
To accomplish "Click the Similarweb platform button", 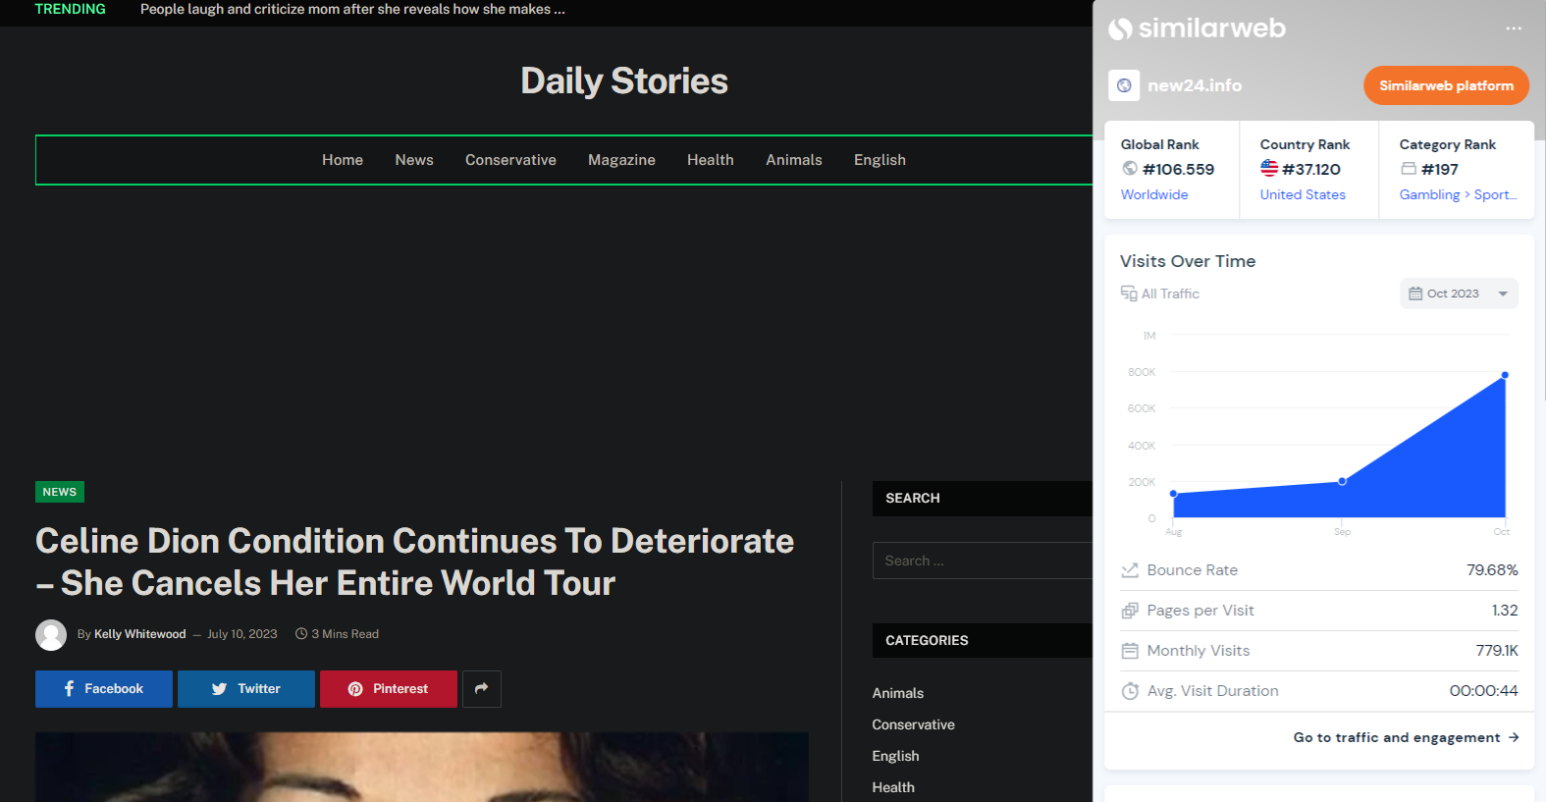I will (x=1446, y=85).
